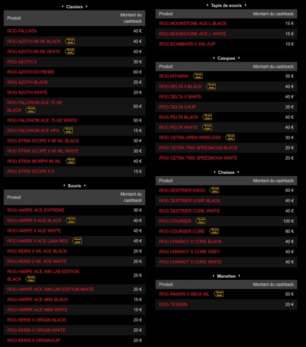Click Great Deal badge beside ROG DELTA II BLACK
Image resolution: width=306 pixels, height=347 pixels.
pos(211,86)
